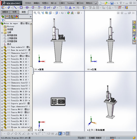The width and height of the screenshot is (137, 140).
Task: Open the dropdown arrow next to Rectangle tool
Action: tap(24, 8)
